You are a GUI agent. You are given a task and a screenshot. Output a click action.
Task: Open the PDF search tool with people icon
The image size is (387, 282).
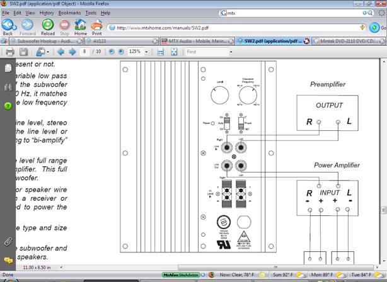pos(40,52)
